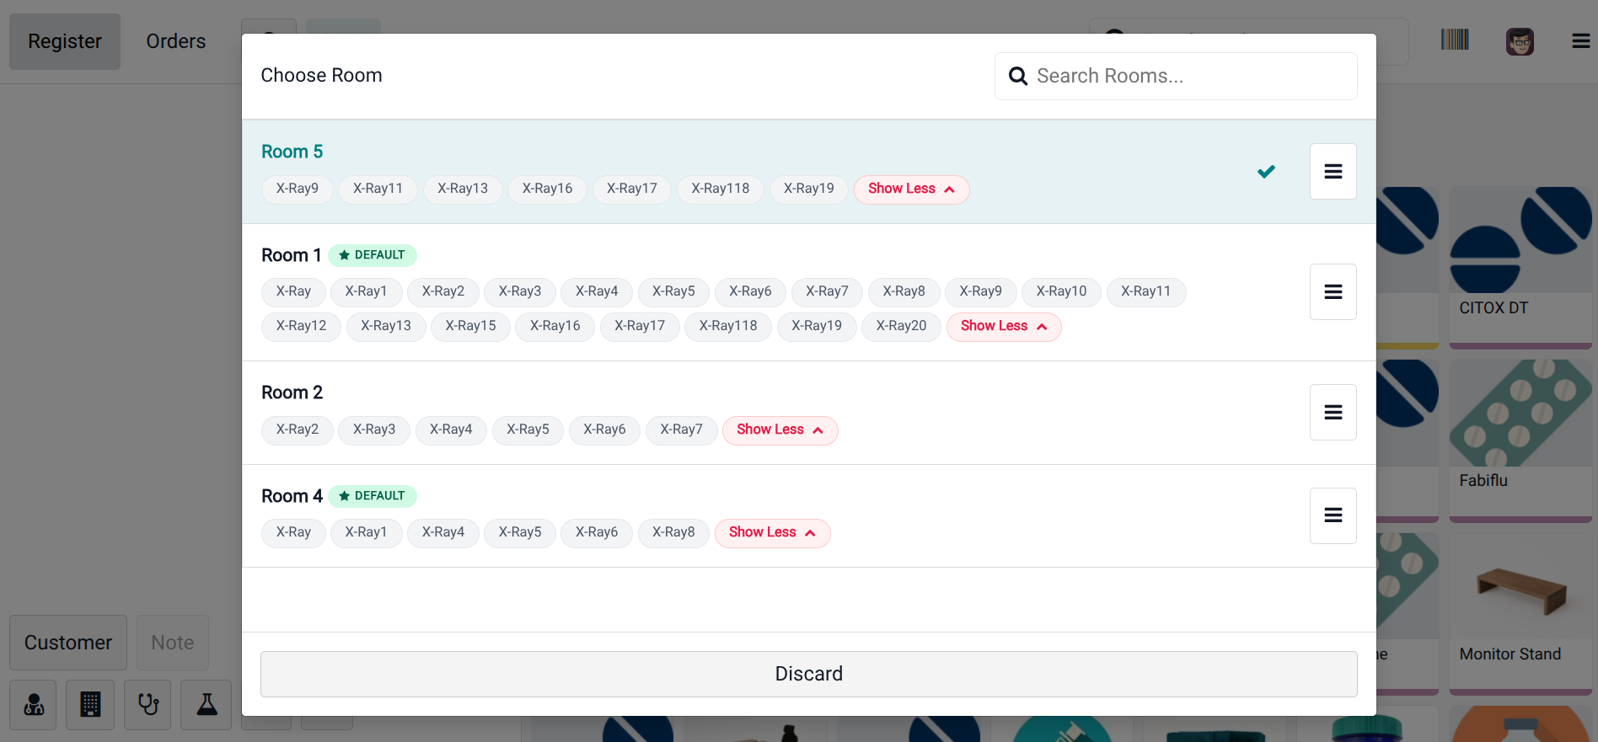The height and width of the screenshot is (742, 1598).
Task: Collapse Room 4 tags with Show Less
Action: 772,533
